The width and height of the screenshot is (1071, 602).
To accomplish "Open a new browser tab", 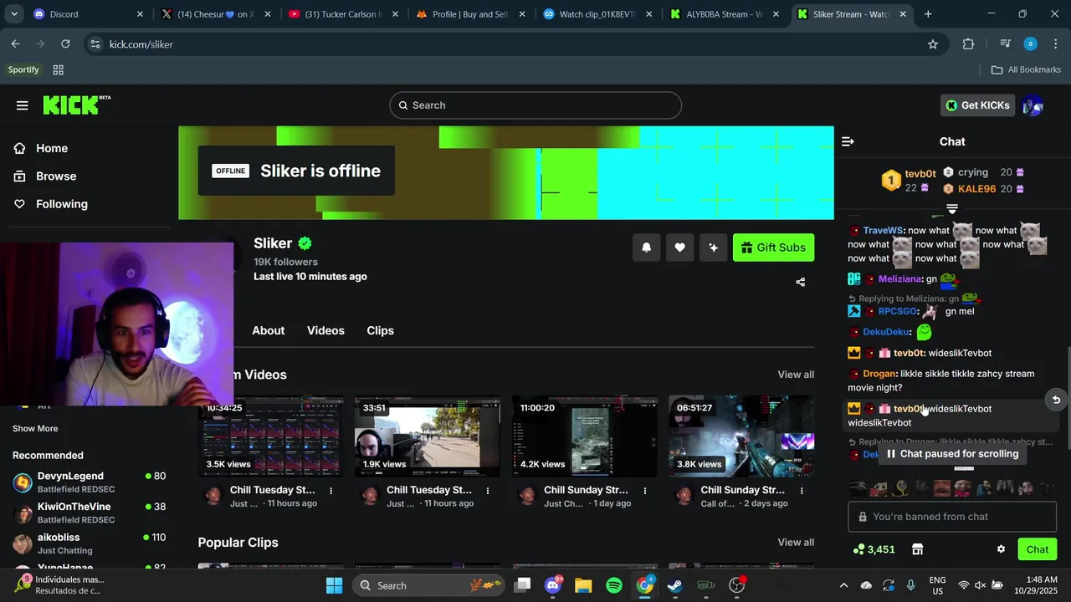I will pyautogui.click(x=928, y=14).
